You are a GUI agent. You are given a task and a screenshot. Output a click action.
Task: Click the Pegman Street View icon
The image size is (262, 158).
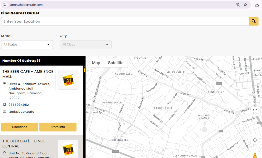coord(255,156)
